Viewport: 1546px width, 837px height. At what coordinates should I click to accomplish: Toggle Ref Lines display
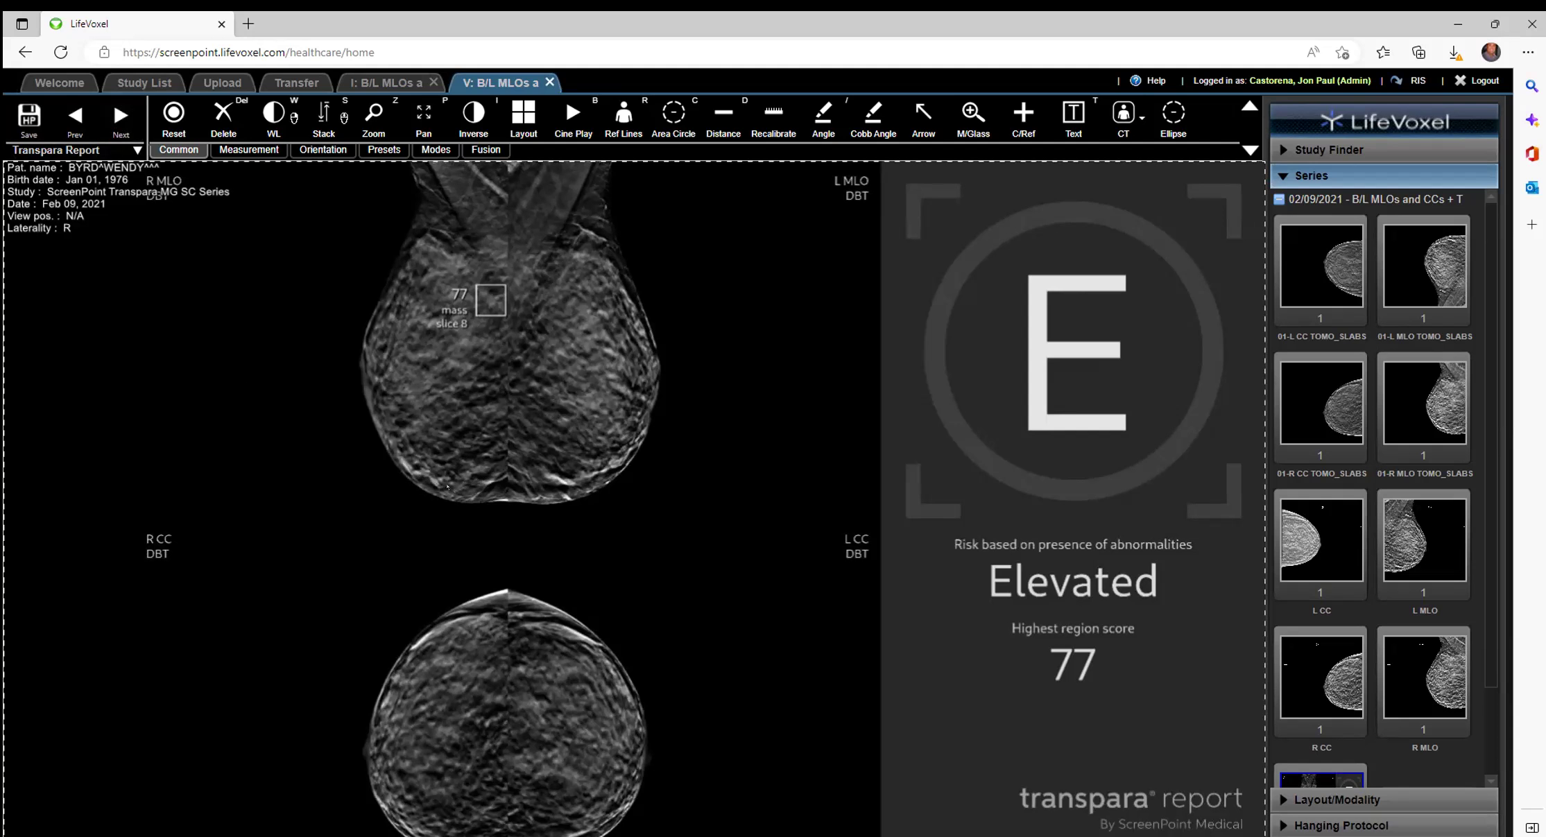623,119
